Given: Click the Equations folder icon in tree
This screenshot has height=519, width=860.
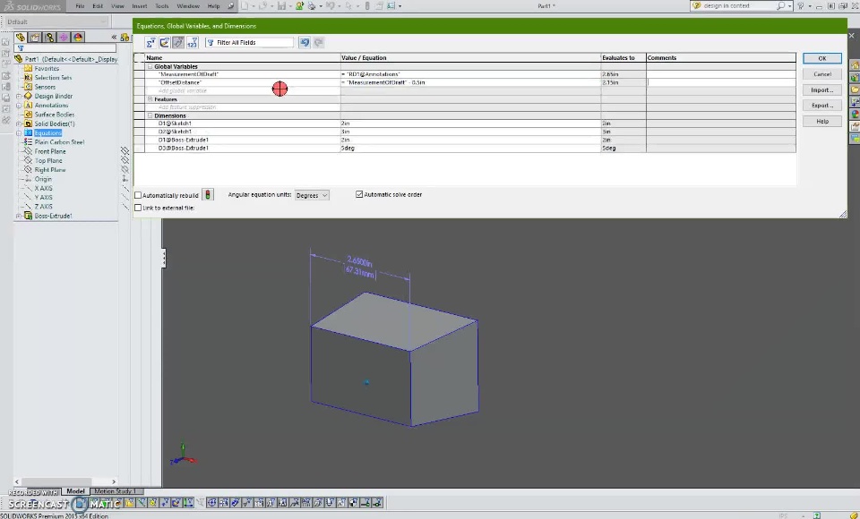Looking at the screenshot, I should pos(29,132).
